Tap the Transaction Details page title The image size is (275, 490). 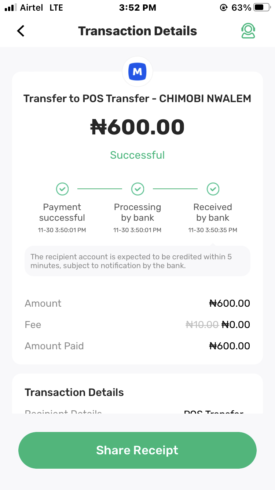point(137,31)
